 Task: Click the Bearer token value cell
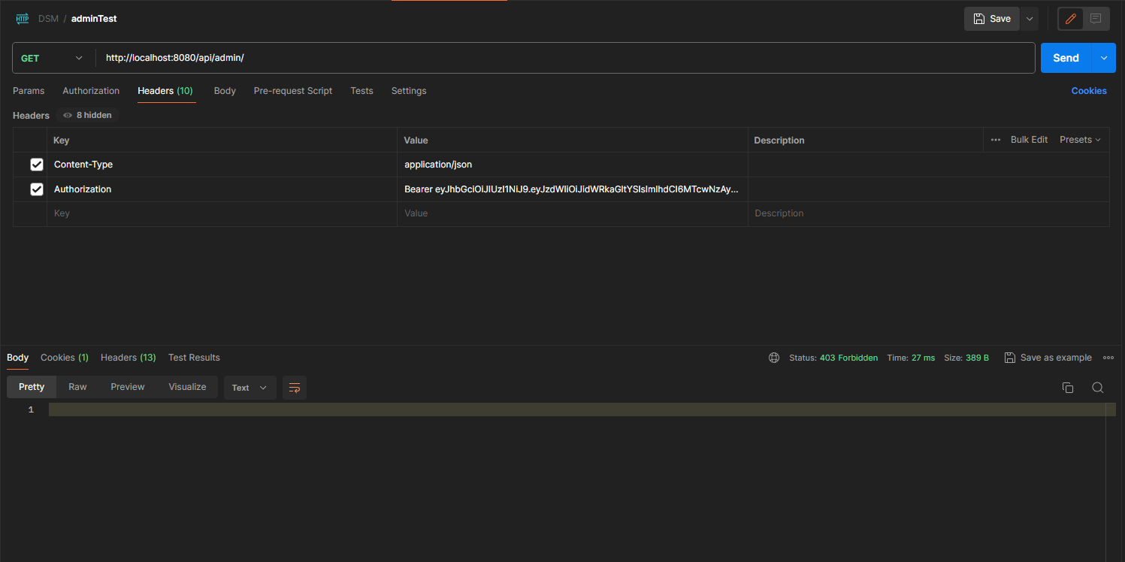[572, 189]
